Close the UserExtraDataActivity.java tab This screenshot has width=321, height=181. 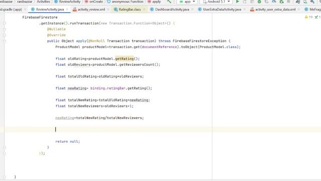pos(244,10)
